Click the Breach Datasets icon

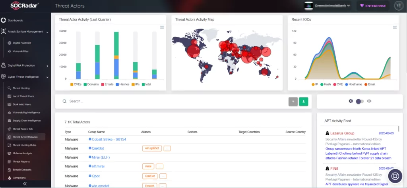pos(10,170)
